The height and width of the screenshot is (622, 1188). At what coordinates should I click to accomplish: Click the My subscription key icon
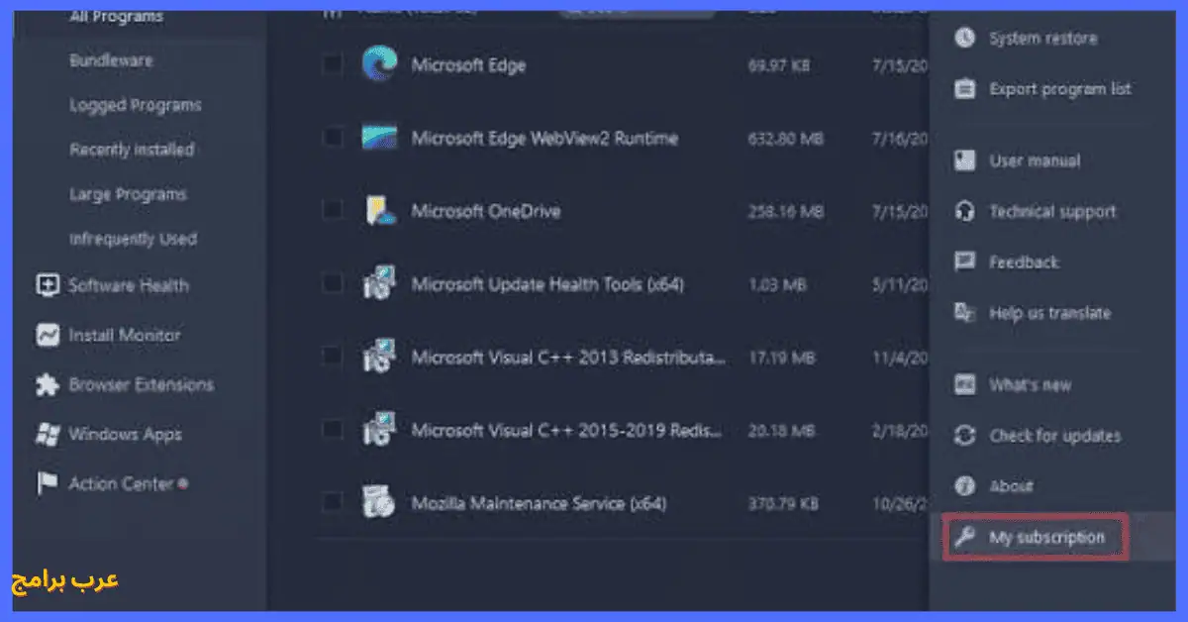pos(964,538)
